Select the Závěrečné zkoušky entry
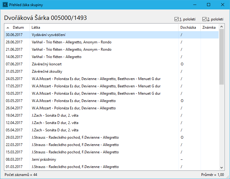 (92, 71)
